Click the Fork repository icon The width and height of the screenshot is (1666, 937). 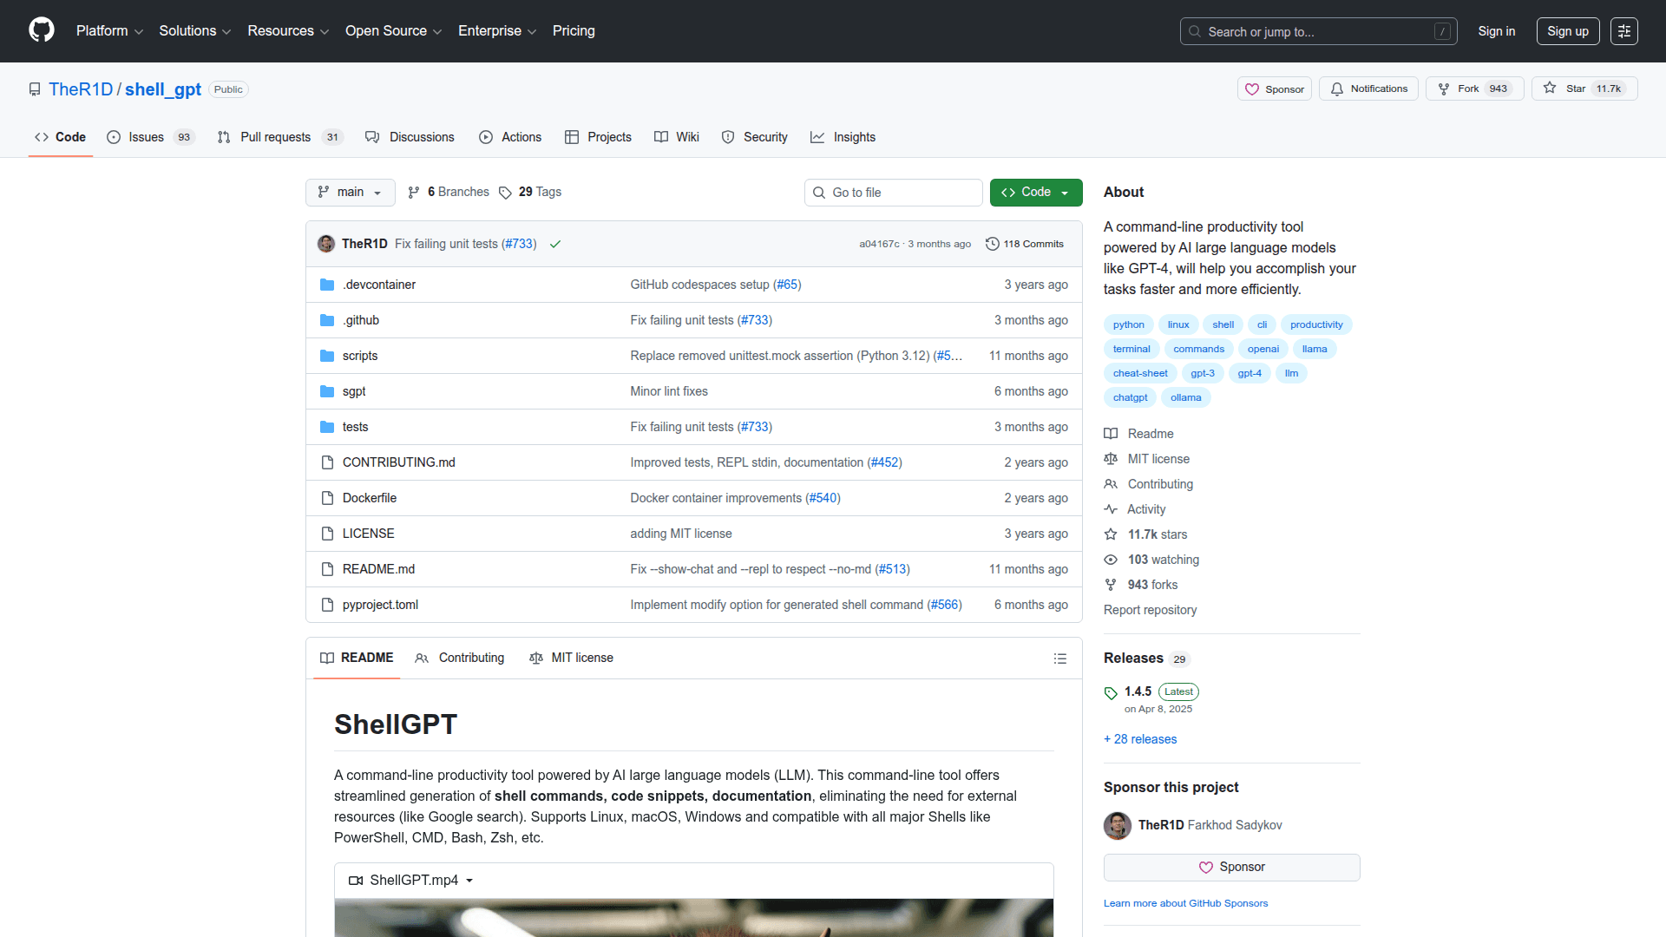1444,88
